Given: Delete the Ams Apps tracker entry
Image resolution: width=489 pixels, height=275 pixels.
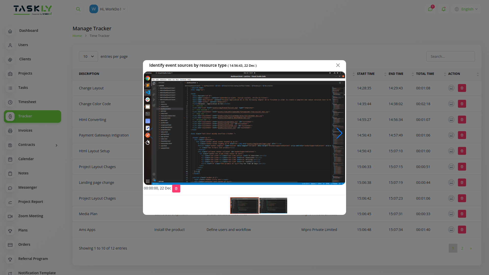Looking at the screenshot, I should point(462,229).
